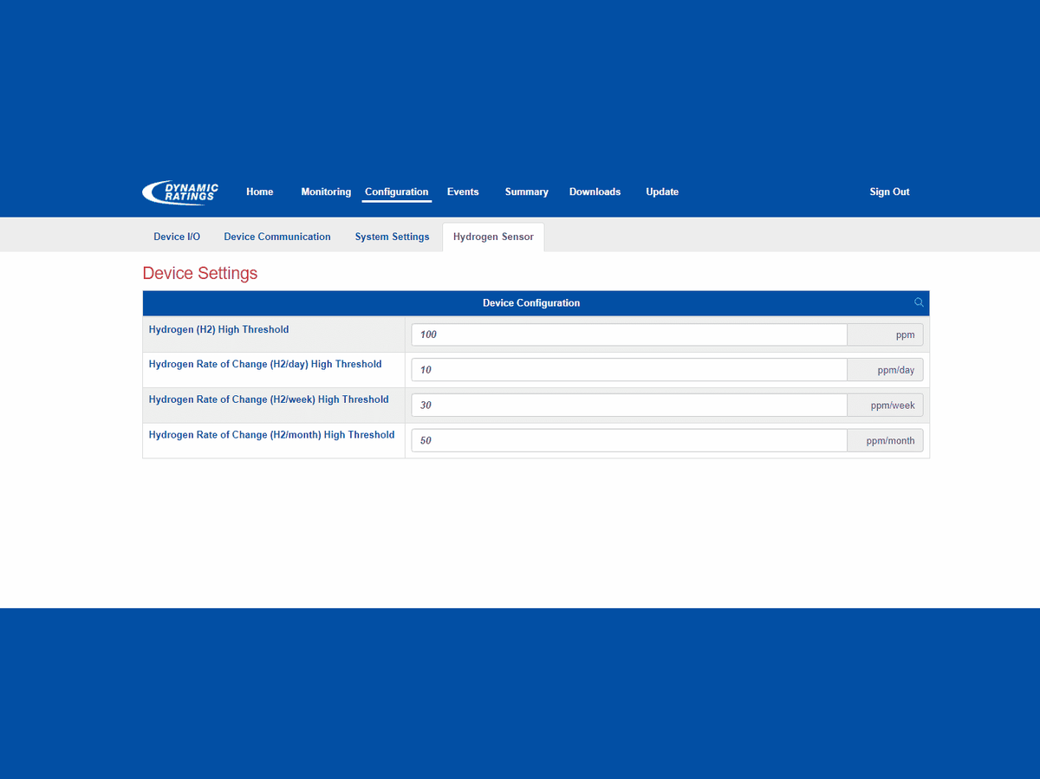This screenshot has width=1040, height=779.
Task: Click the Hydrogen (H2) High Threshold input field
Action: coord(629,334)
